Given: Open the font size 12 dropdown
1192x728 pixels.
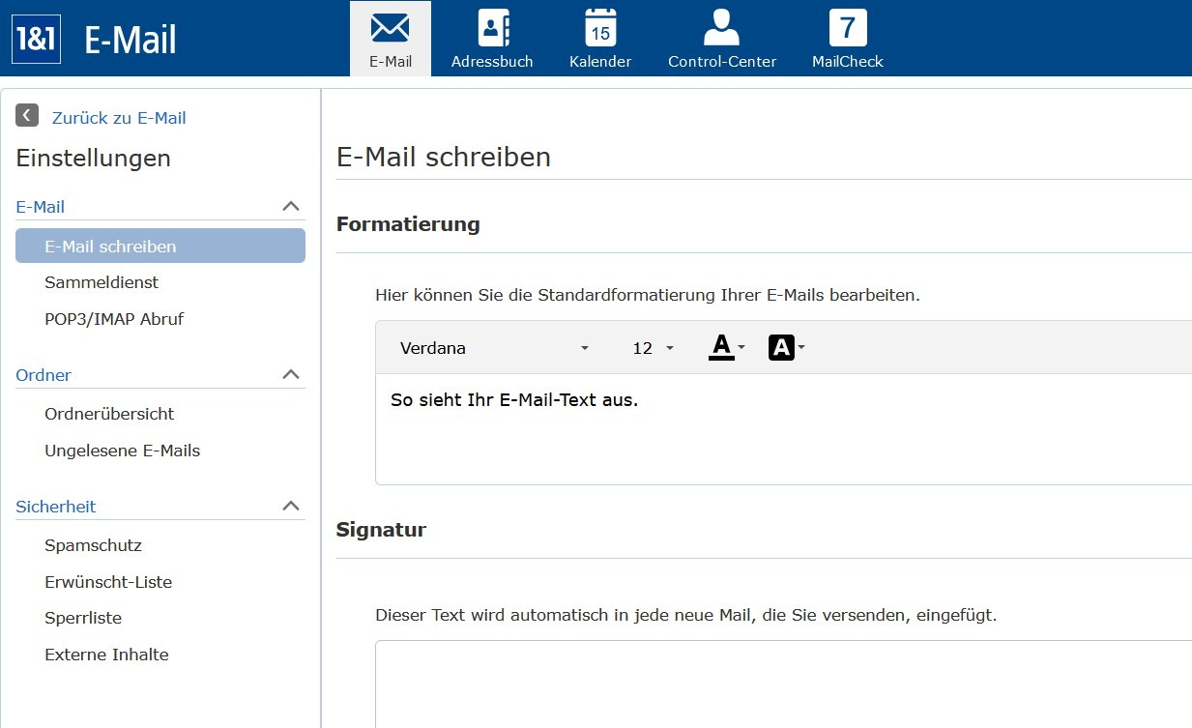Looking at the screenshot, I should (x=653, y=348).
